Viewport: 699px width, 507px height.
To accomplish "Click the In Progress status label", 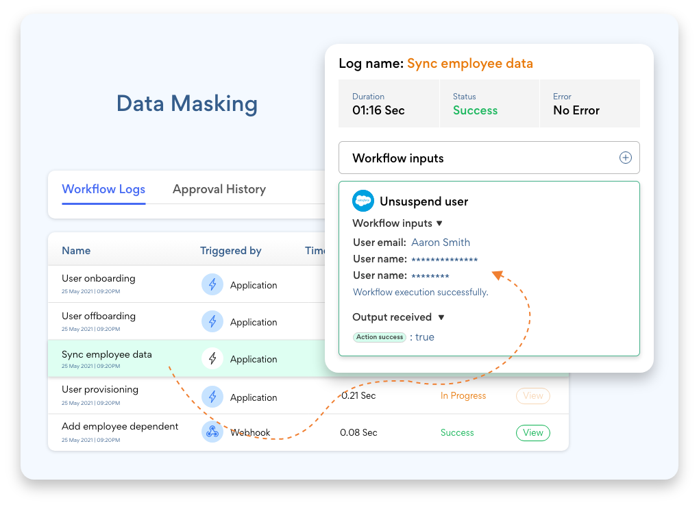I will coord(463,396).
